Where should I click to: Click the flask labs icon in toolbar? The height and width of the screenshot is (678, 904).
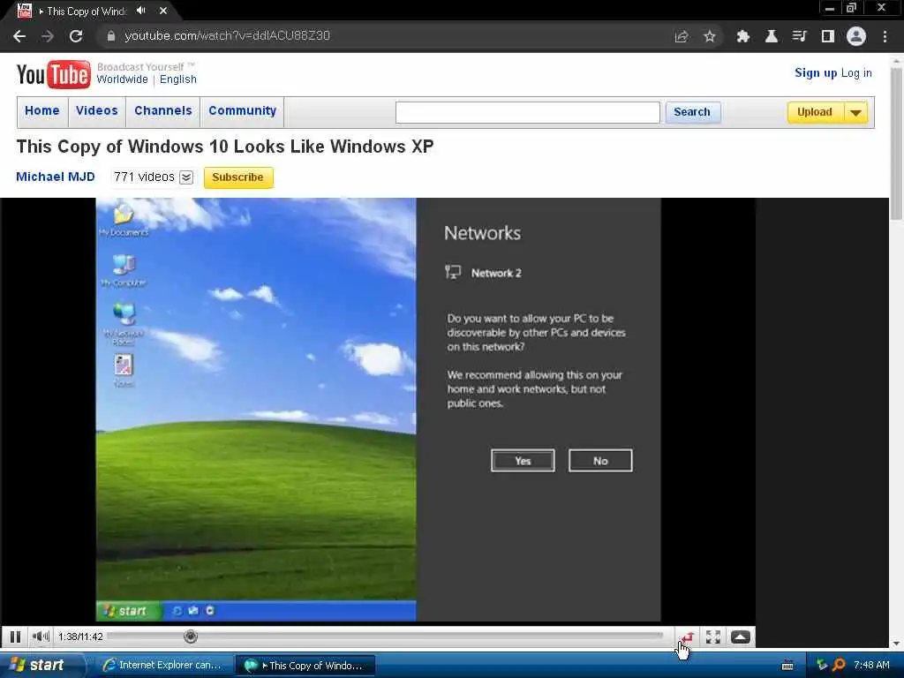pos(772,36)
